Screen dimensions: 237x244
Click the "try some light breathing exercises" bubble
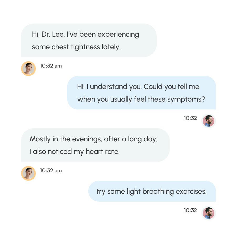point(152,191)
